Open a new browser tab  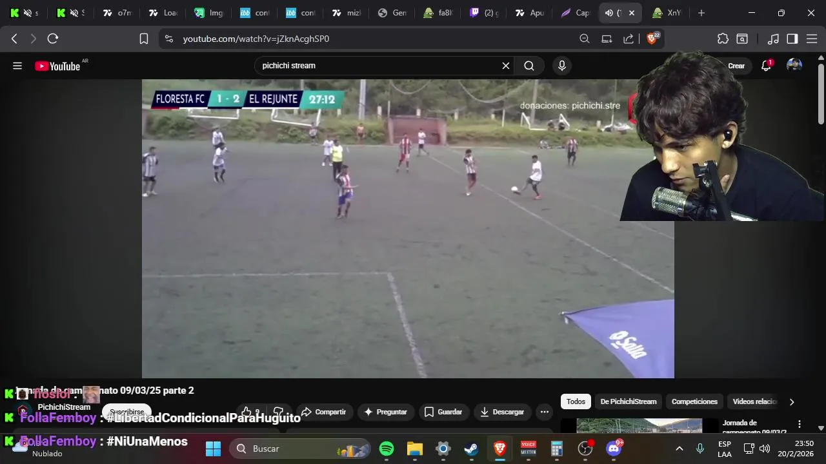click(701, 13)
